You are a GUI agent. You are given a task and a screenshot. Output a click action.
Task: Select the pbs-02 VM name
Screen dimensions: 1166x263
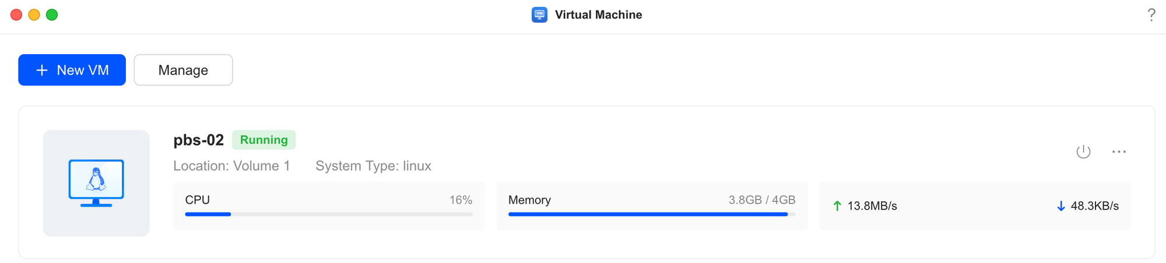pos(198,140)
